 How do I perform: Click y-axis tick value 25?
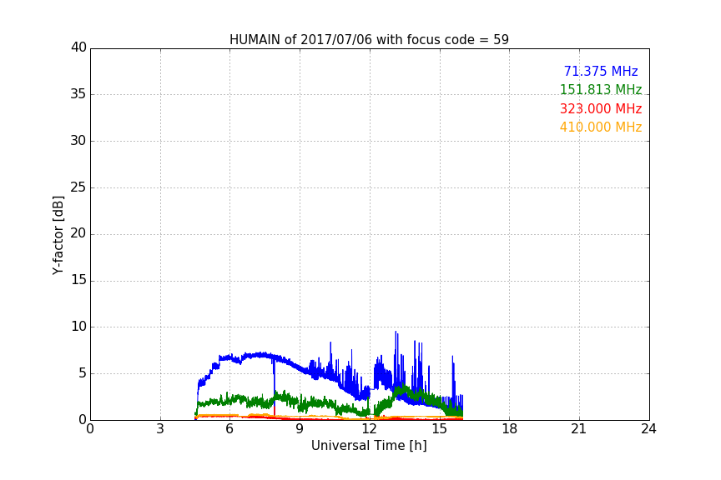point(78,187)
